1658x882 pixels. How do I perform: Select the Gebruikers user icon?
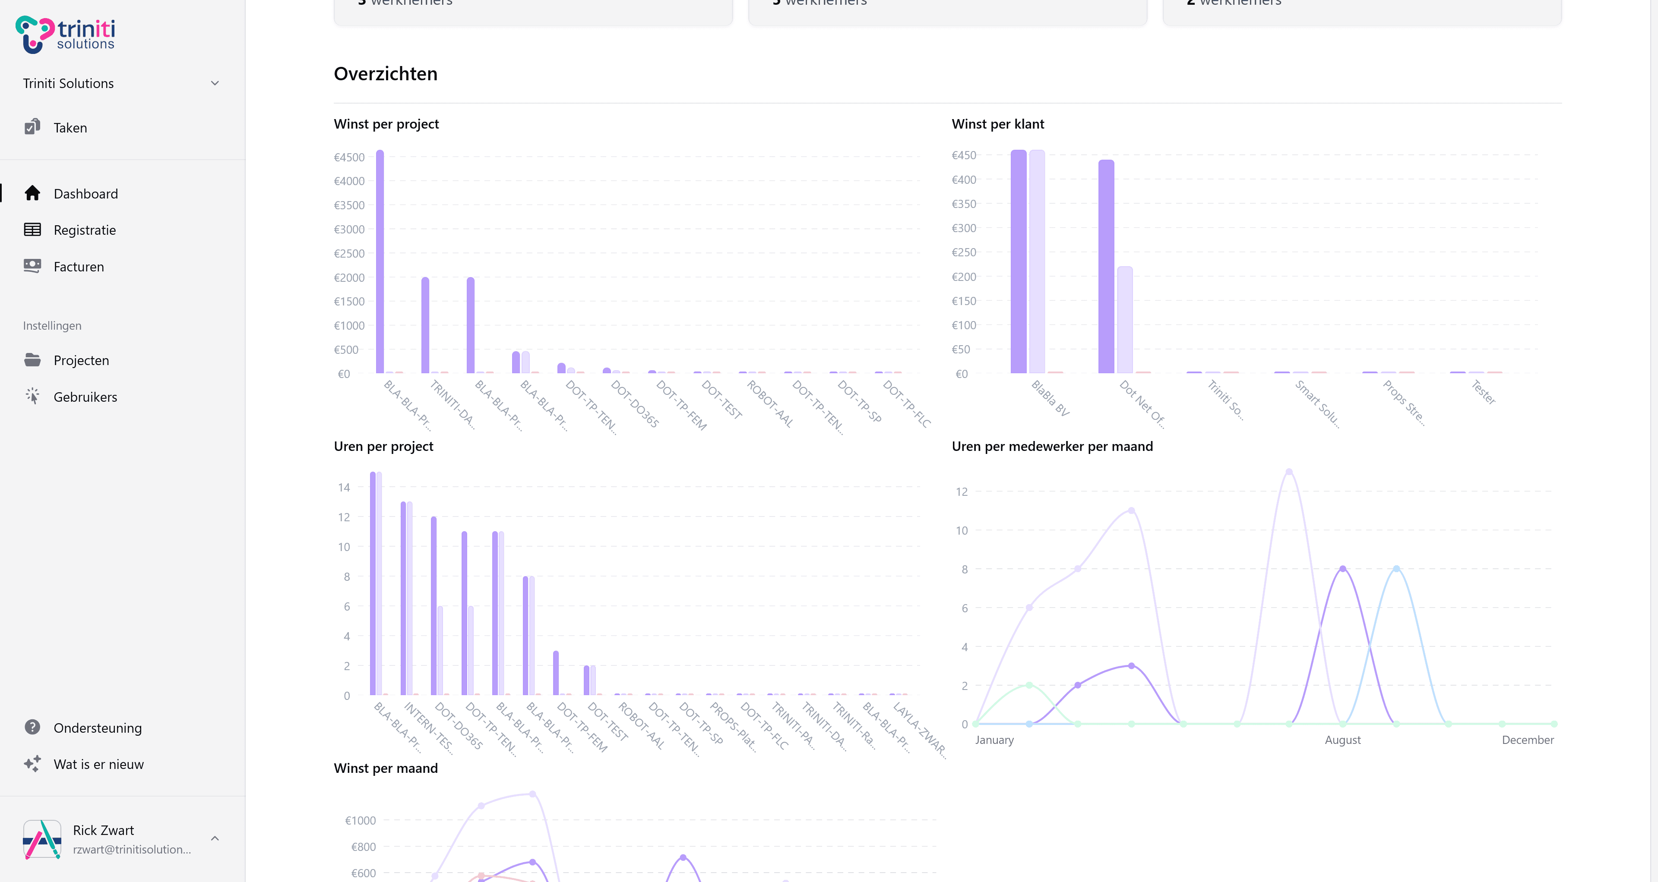click(32, 396)
